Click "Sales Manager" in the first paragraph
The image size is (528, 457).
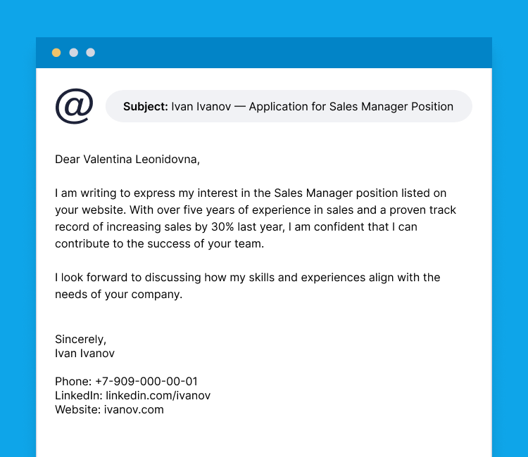pyautogui.click(x=309, y=193)
